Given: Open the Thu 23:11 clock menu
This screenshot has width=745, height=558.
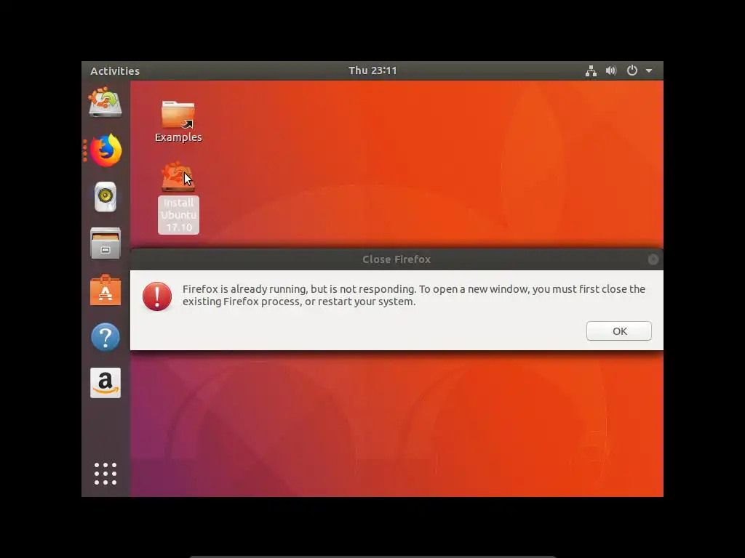Looking at the screenshot, I should point(372,70).
